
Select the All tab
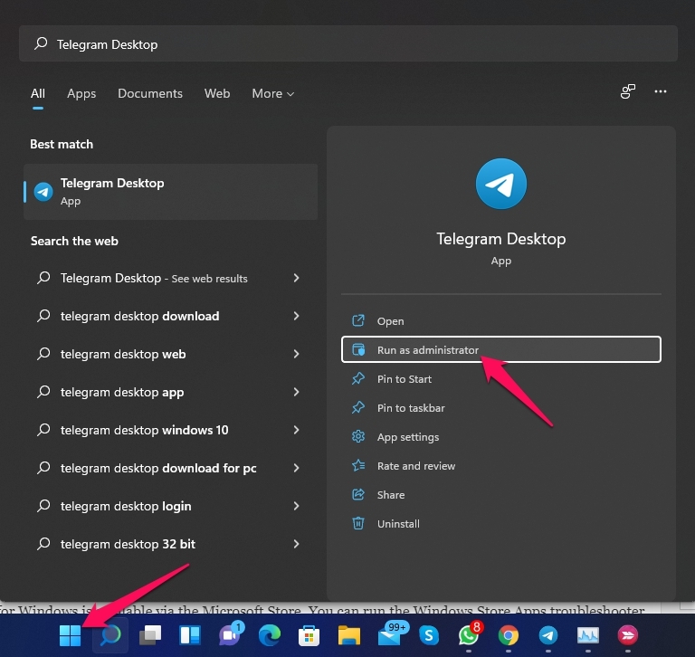38,93
